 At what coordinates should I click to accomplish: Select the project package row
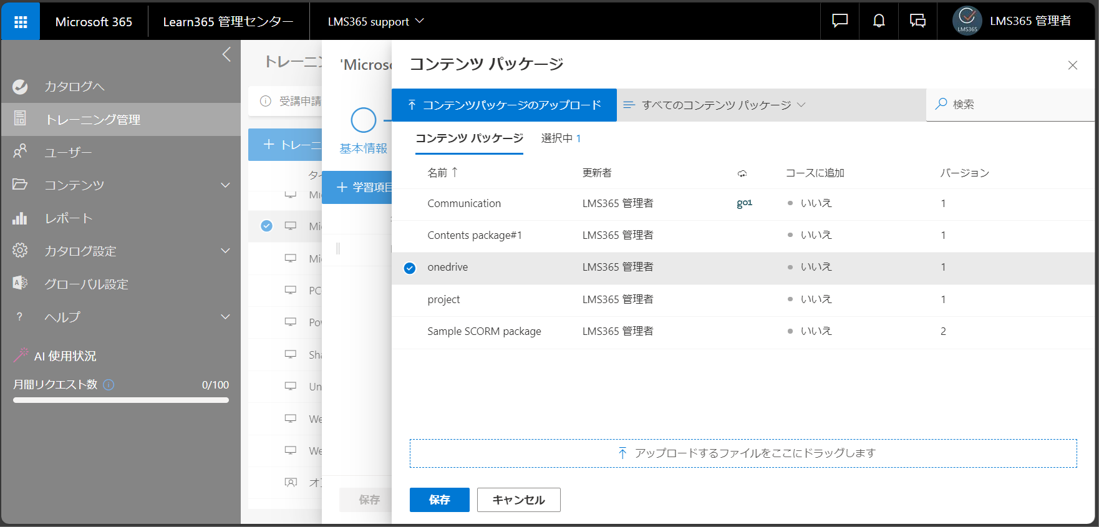[x=743, y=300]
